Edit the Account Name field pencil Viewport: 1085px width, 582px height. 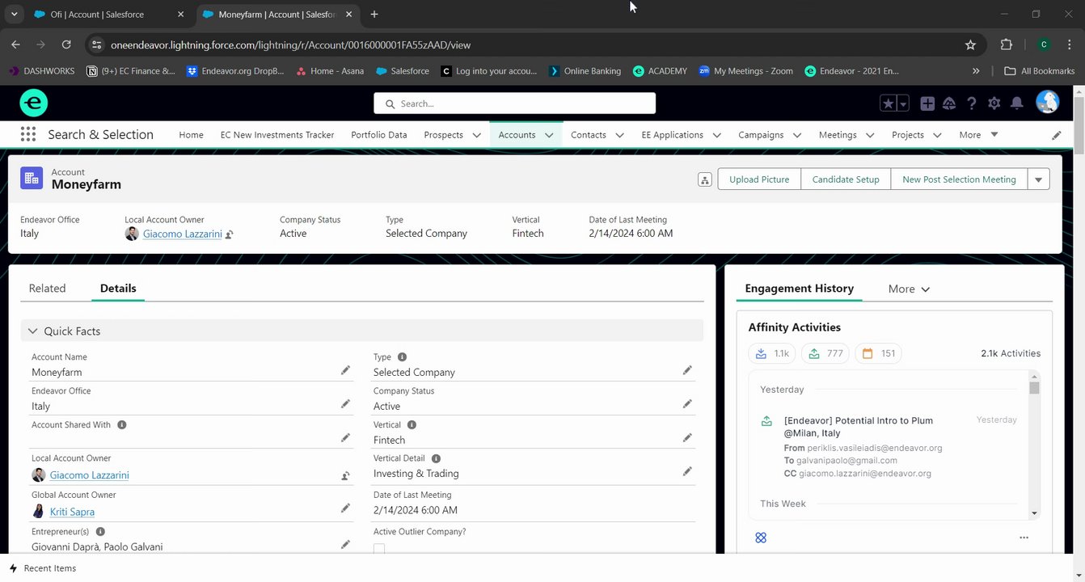345,370
